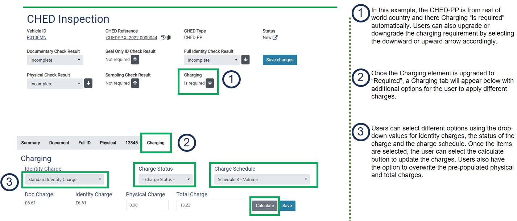Screen dimensions: 517x221
Task: Upgrade Sampling Check with up arrow
Action: point(135,83)
